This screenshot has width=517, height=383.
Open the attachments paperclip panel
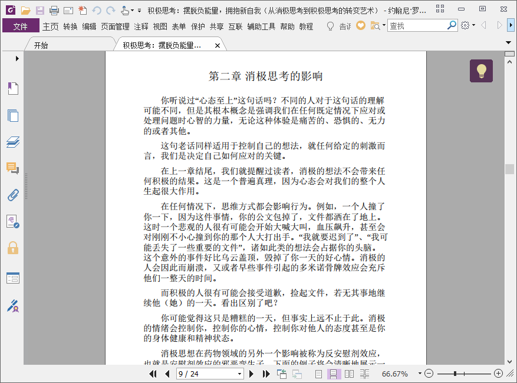(x=13, y=195)
